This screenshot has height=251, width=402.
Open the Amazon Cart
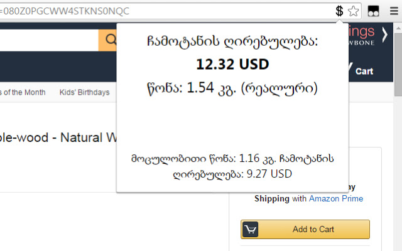[364, 71]
